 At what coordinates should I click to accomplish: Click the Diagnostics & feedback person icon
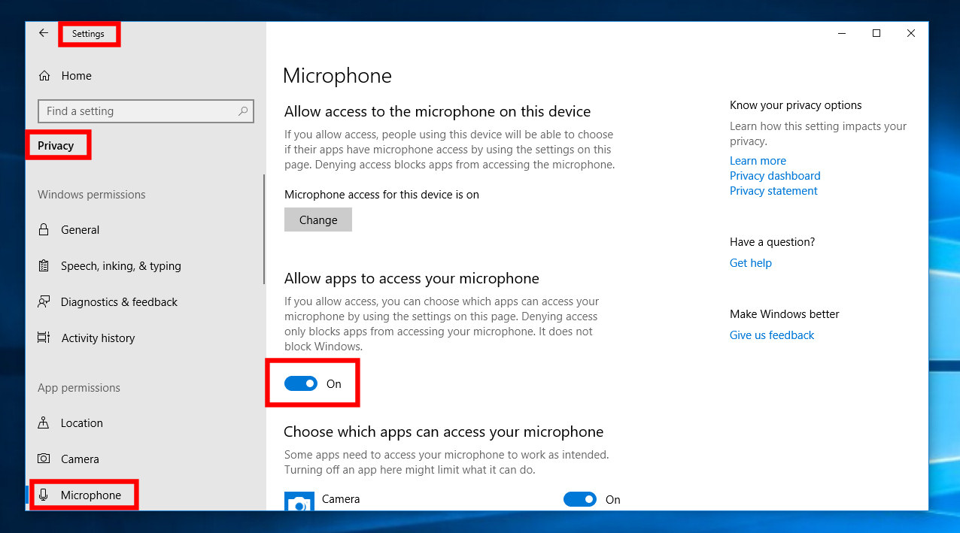point(44,302)
